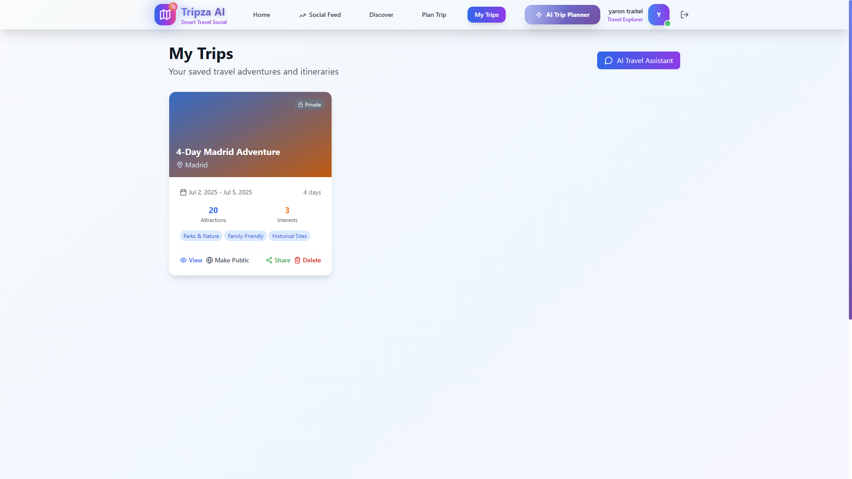Screen dimensions: 852x479
Task: Click the lightning icon in AI Trip Planner
Action: [x=539, y=15]
